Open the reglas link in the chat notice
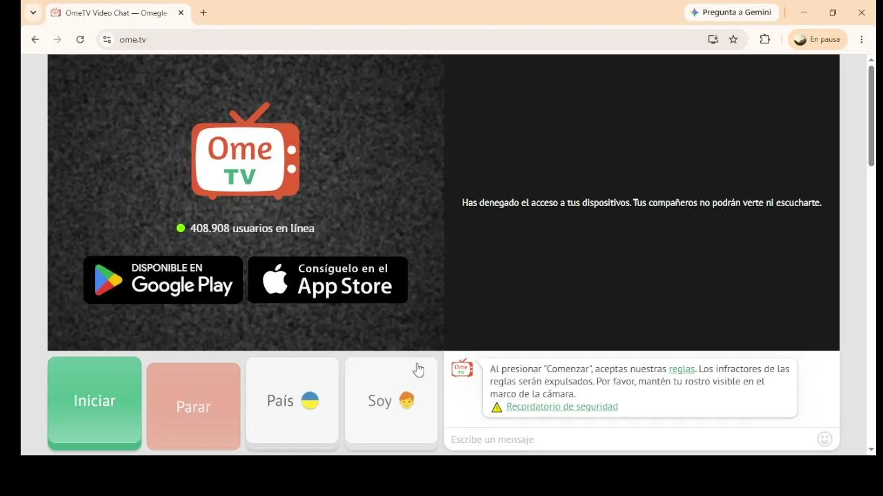The height and width of the screenshot is (496, 883). (x=682, y=369)
